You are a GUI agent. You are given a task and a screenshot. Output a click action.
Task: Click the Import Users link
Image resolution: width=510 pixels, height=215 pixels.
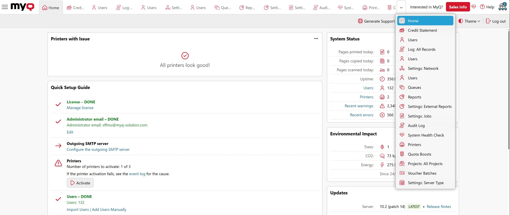tap(78, 210)
